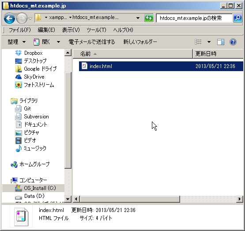The height and width of the screenshot is (231, 245).
Task: Open the ツール(T) menu
Action: [x=96, y=30]
